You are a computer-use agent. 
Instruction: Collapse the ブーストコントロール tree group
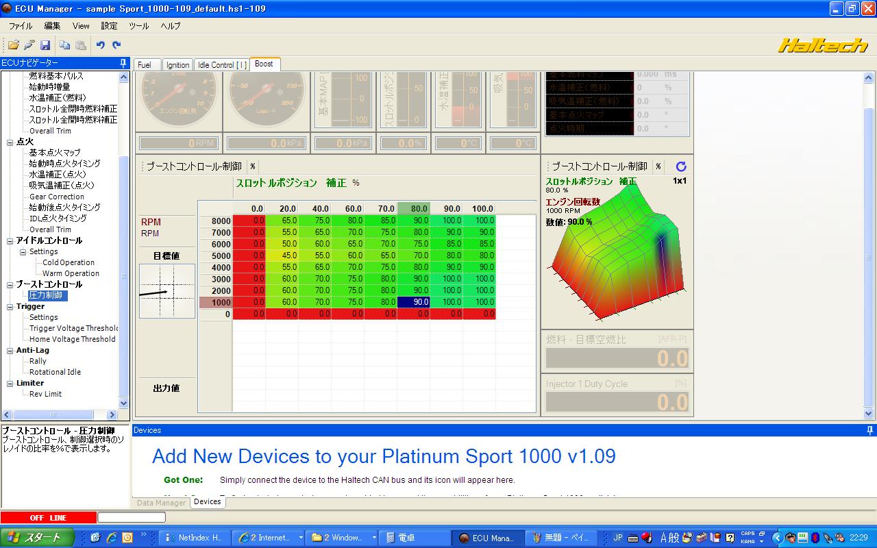10,284
